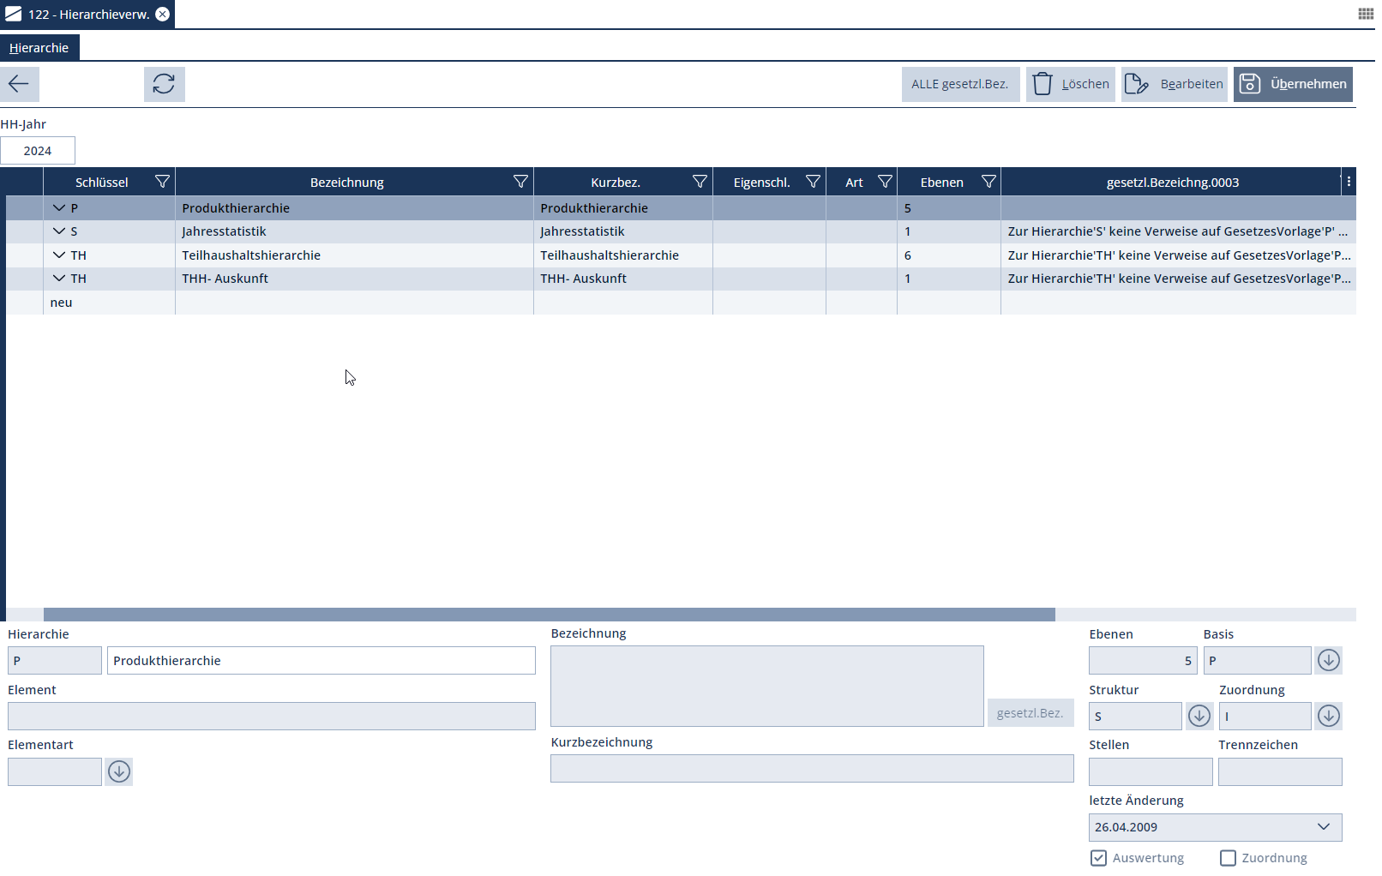Click the back arrow icon
Viewport: 1382px width, 876px height.
[19, 84]
